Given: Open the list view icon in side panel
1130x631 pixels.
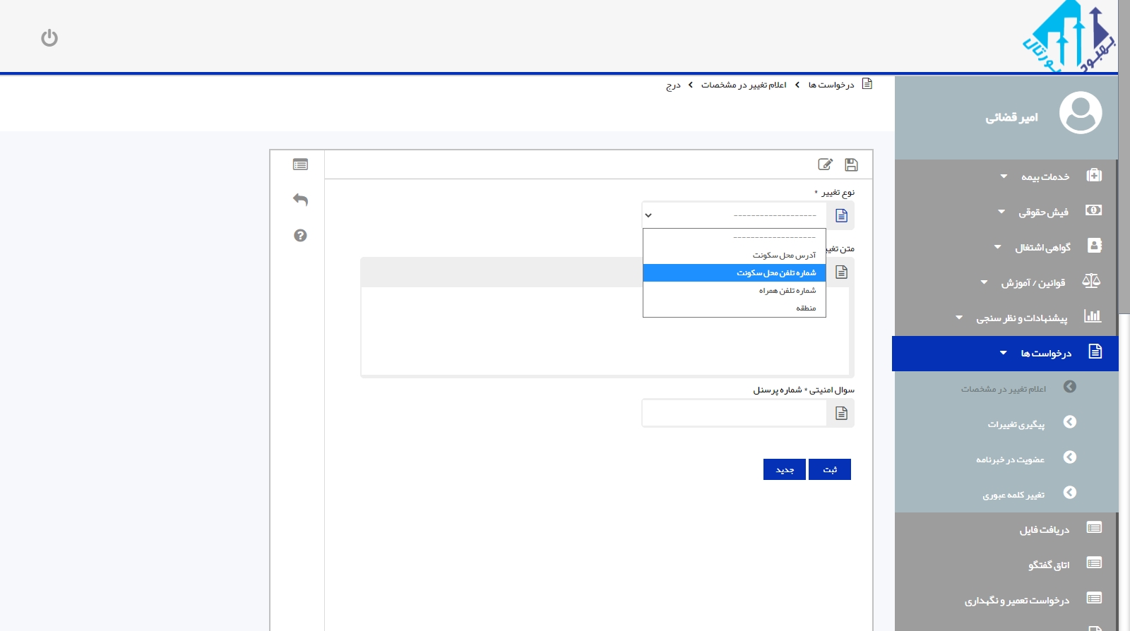Looking at the screenshot, I should 300,164.
